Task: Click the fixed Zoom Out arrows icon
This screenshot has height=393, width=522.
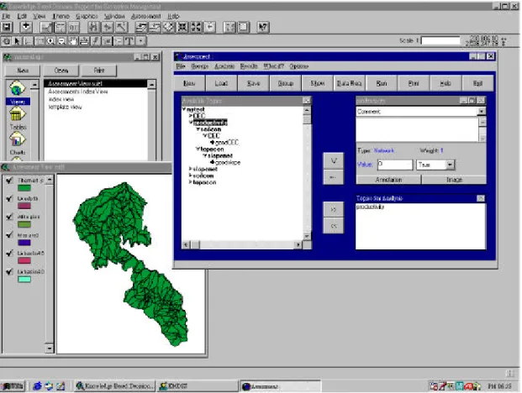Action: 196,27
